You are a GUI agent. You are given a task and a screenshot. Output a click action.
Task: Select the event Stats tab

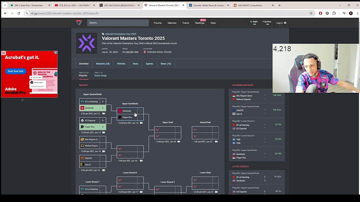pos(135,63)
